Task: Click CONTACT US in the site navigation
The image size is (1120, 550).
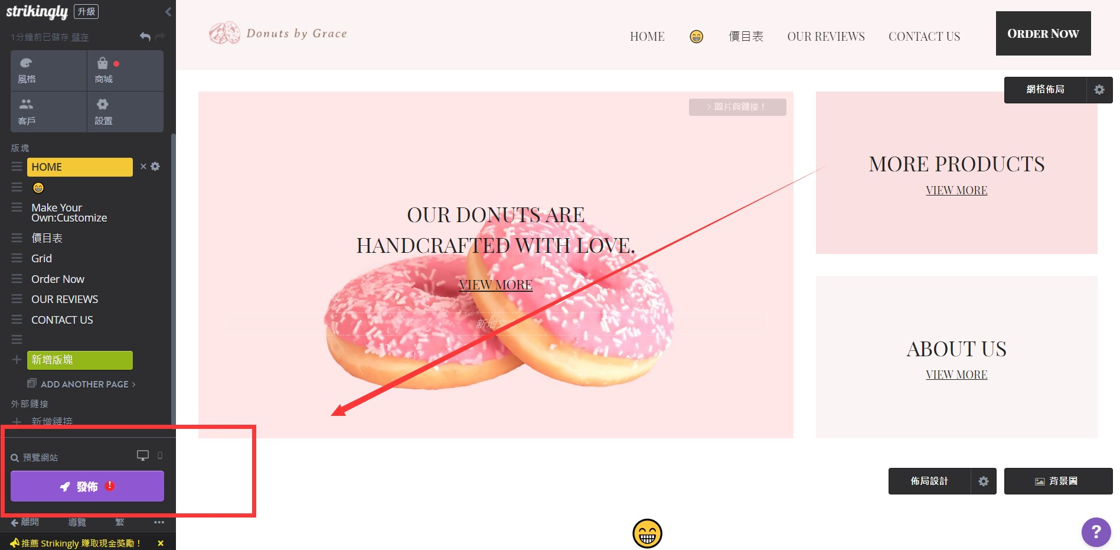Action: point(924,37)
